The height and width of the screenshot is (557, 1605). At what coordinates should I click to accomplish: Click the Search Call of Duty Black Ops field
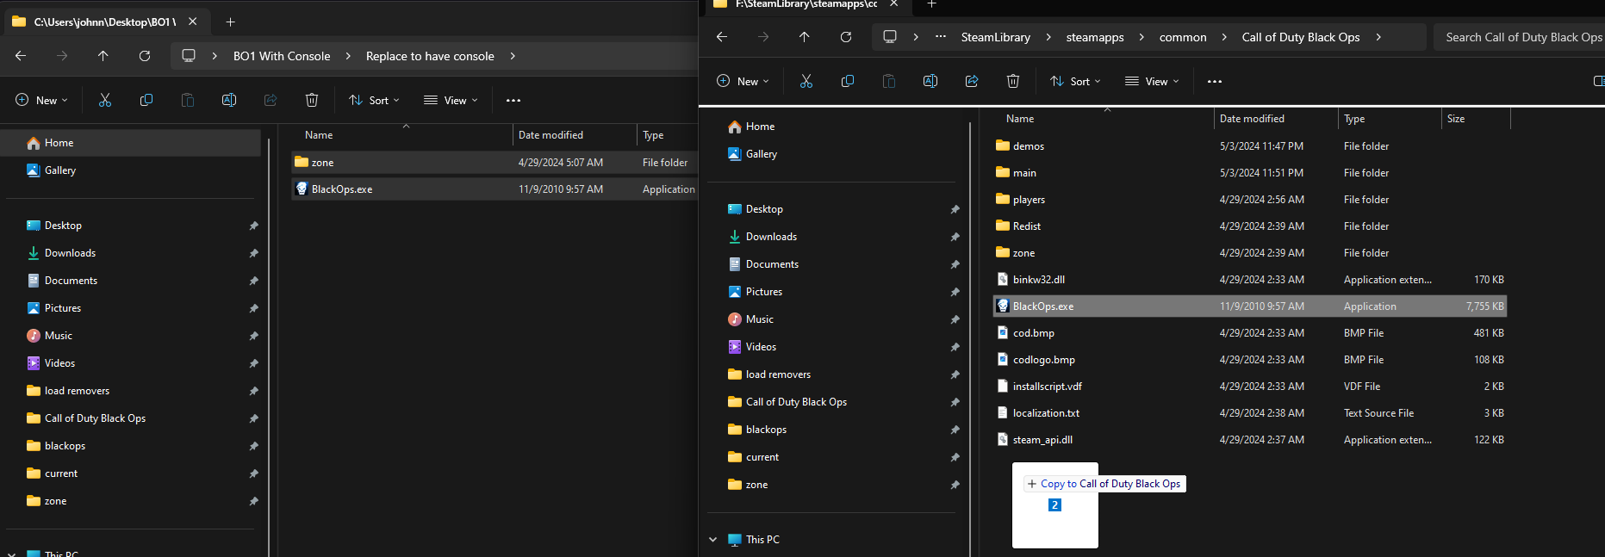coord(1521,37)
